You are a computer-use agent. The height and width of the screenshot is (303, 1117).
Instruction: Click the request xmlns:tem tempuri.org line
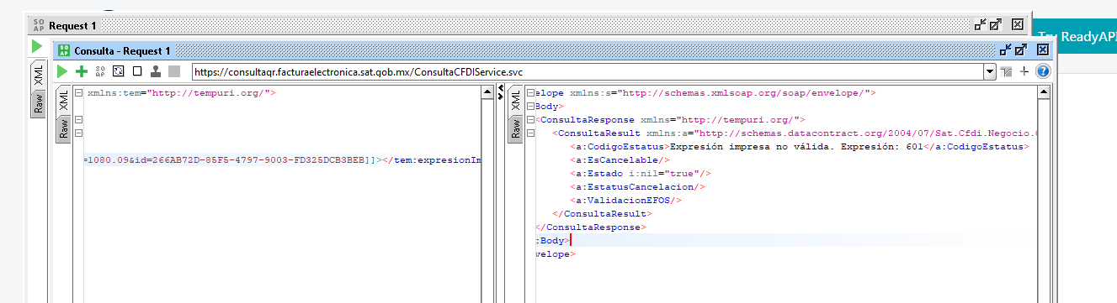point(181,93)
